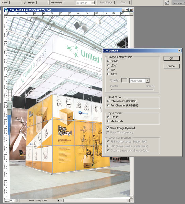The height and width of the screenshot is (204, 185).
Task: Set byte order to IBM PC
Action: 113,117
